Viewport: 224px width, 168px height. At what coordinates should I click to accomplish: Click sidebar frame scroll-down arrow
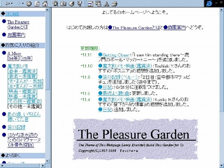(47, 161)
